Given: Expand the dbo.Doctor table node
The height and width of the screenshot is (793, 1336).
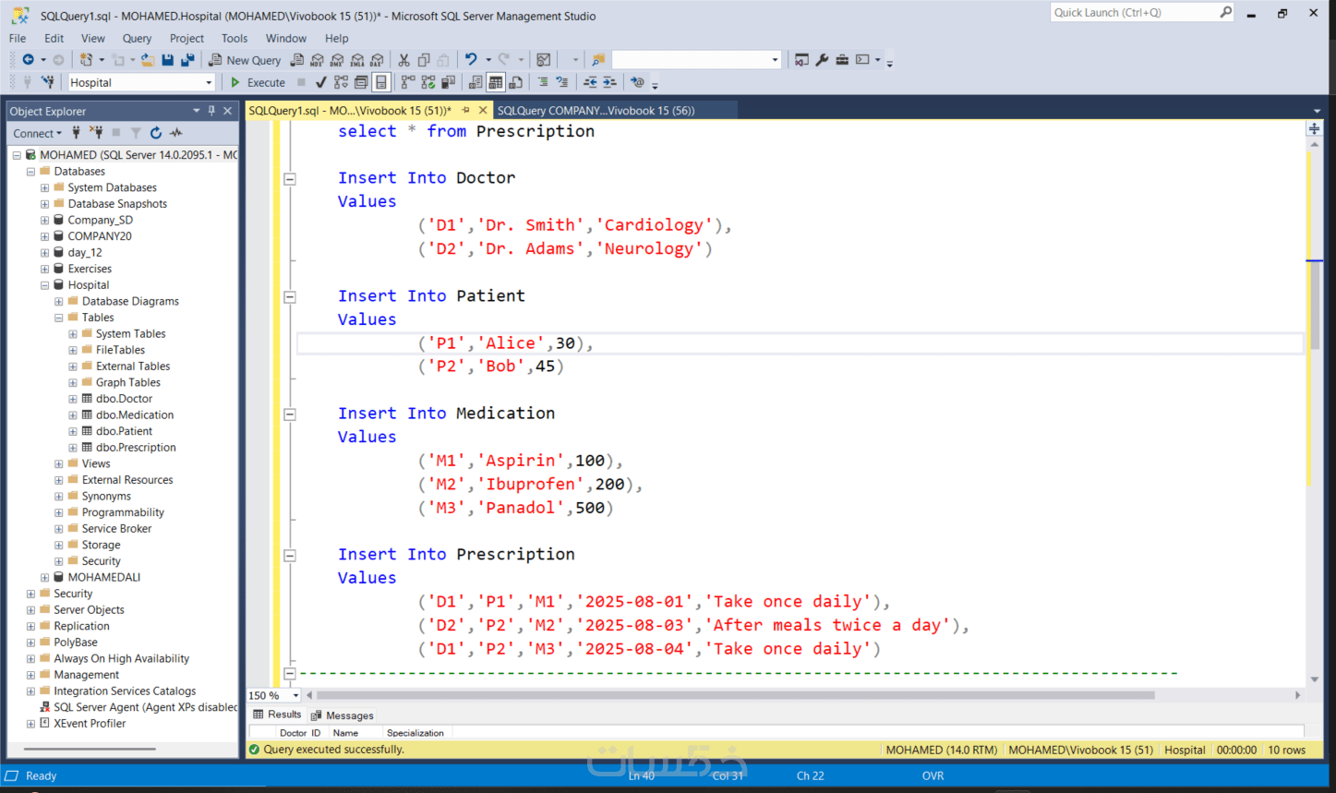Looking at the screenshot, I should [x=73, y=399].
